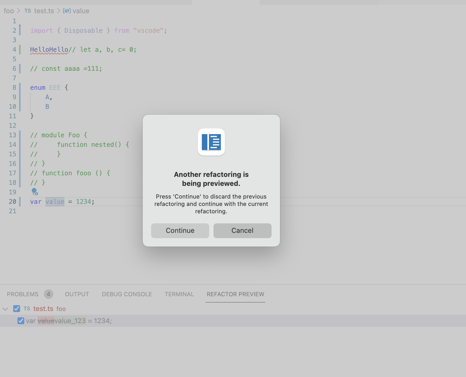The image size is (466, 377).
Task: Select the var value_123 change entry
Action: [74, 321]
